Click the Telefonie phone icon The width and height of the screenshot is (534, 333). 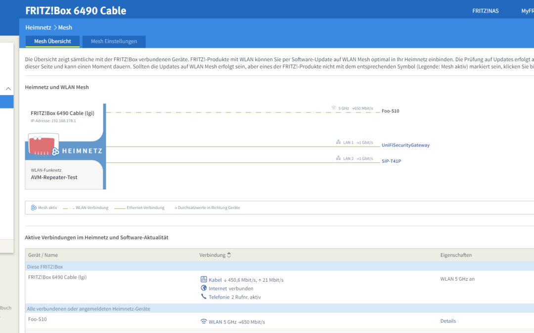[204, 296]
